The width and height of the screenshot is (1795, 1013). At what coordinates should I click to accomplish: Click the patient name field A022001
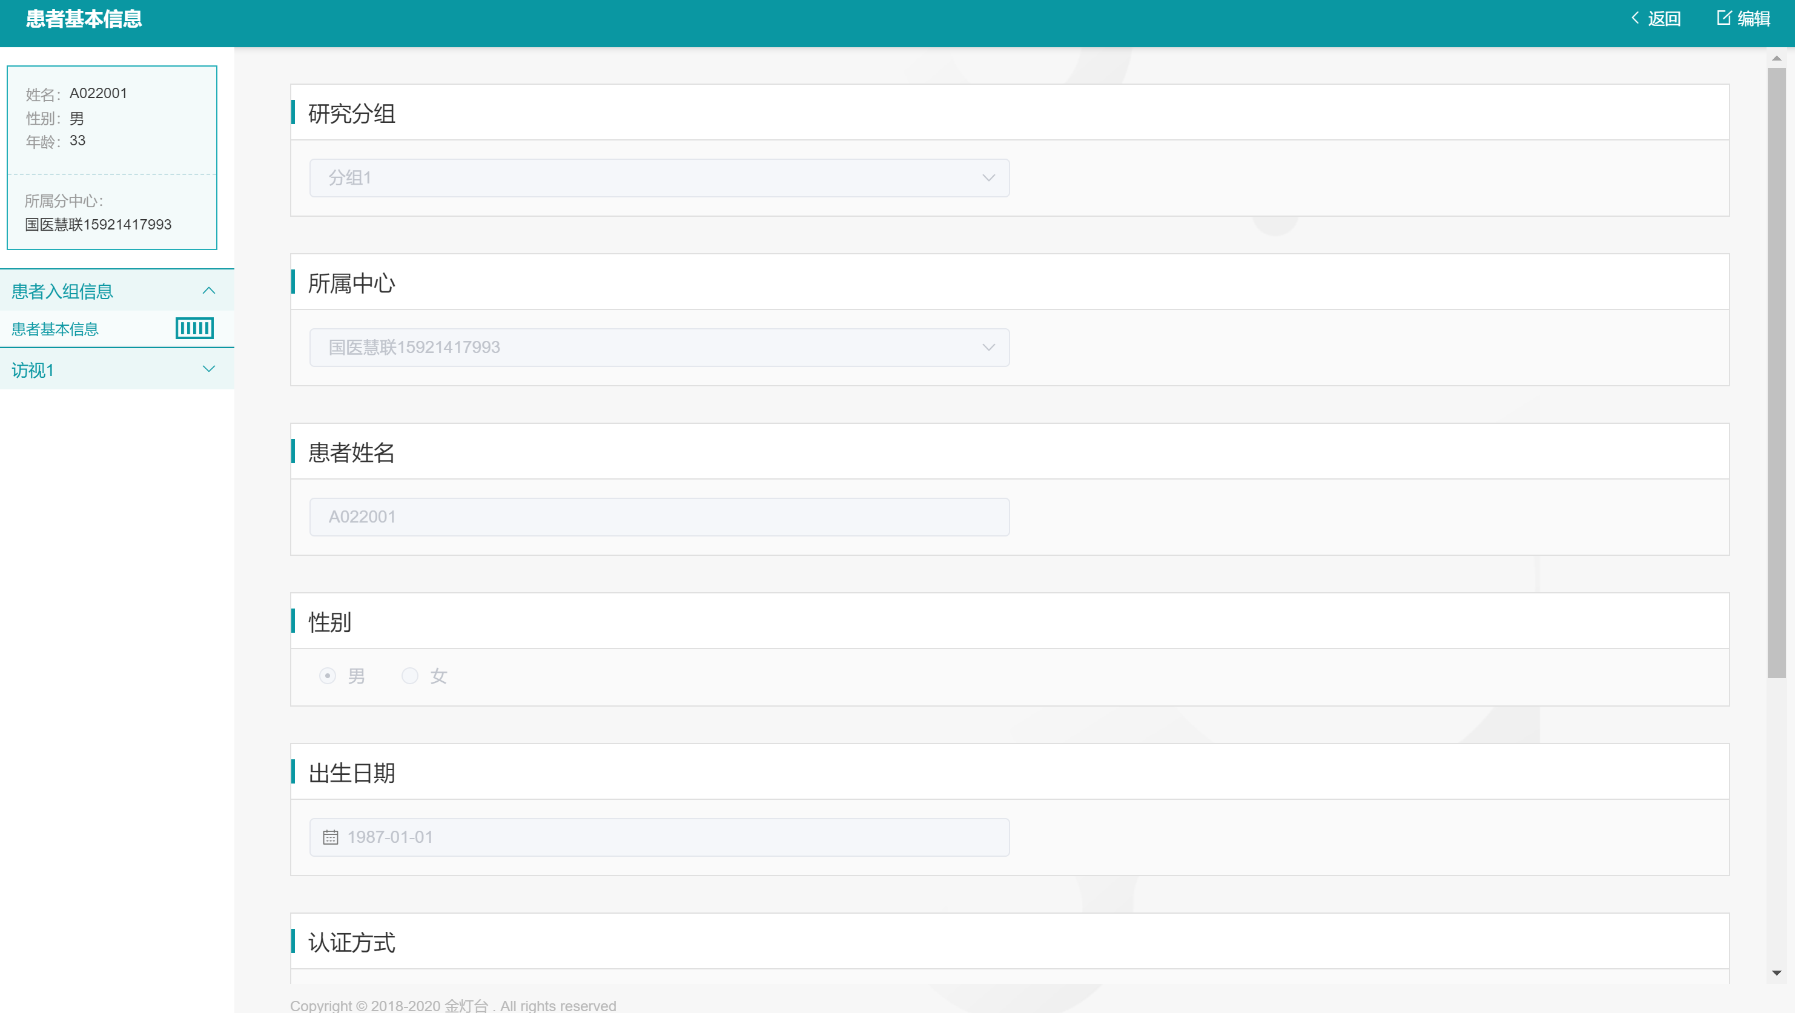(658, 517)
